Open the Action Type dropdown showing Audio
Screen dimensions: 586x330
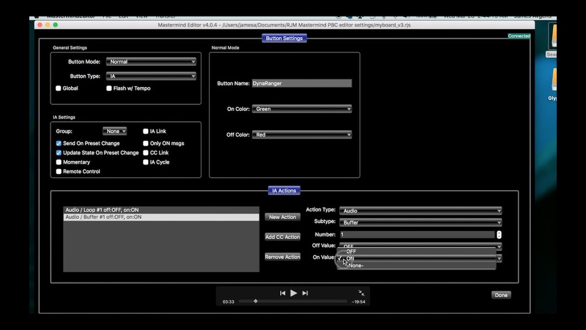420,211
